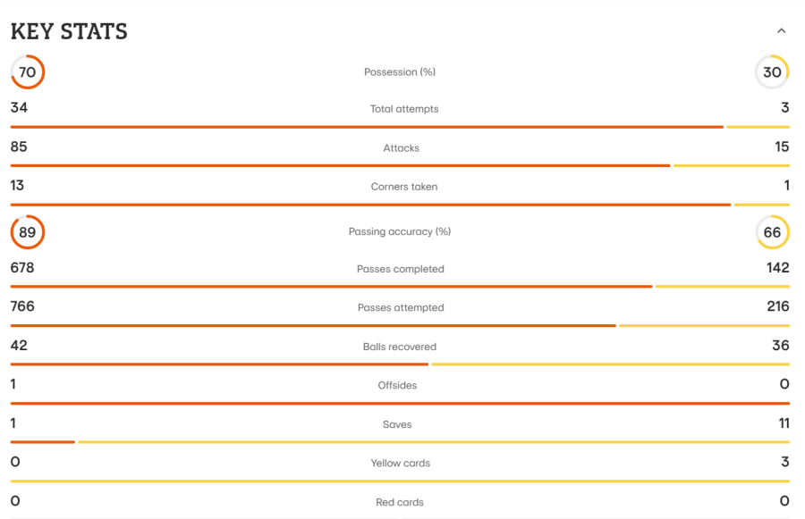
Task: Collapse the Key Stats section chevron
Action: 781,30
